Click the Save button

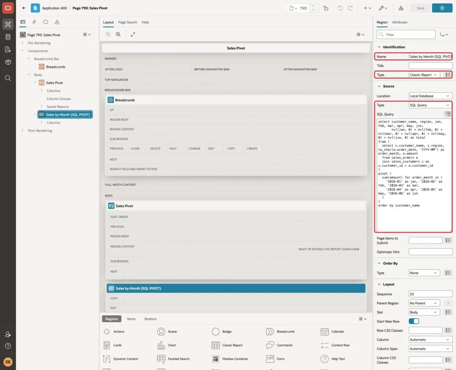click(420, 8)
